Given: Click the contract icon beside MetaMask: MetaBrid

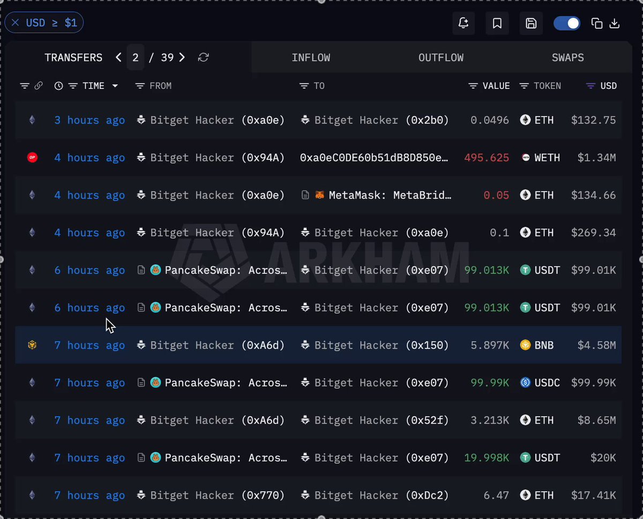Looking at the screenshot, I should click(x=305, y=195).
